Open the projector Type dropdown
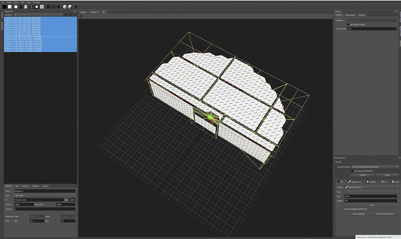 44,195
